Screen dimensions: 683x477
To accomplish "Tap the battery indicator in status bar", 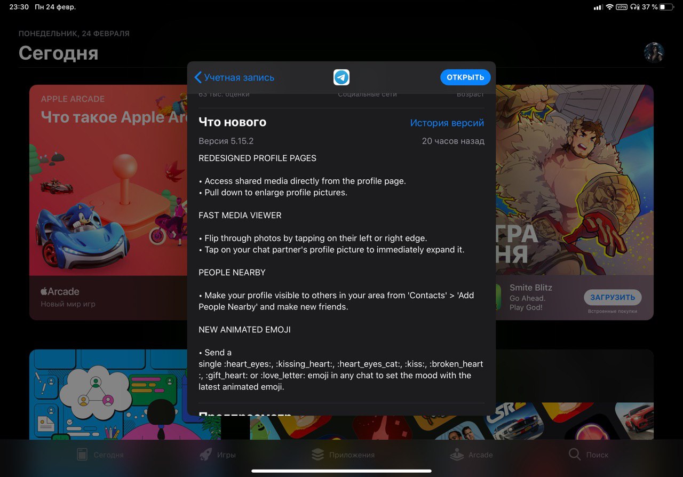I will click(x=666, y=7).
